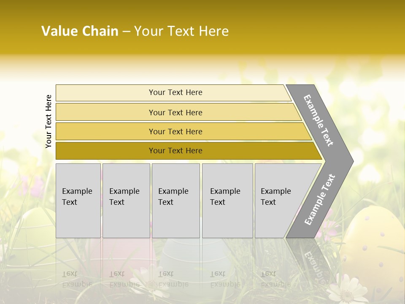Select the fifth pointed 'Example Text' box
Screen dimensions: 405x304
(278, 200)
